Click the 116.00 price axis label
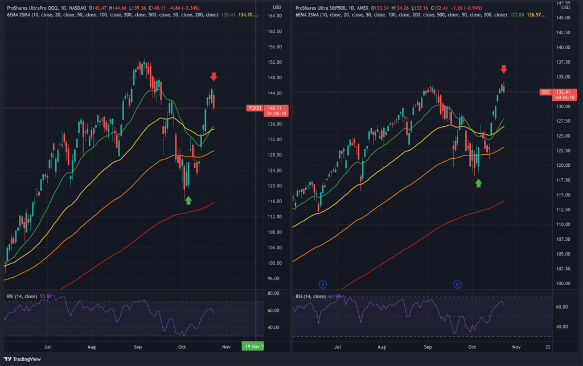Screen dimensions: 583x366 click(275, 201)
